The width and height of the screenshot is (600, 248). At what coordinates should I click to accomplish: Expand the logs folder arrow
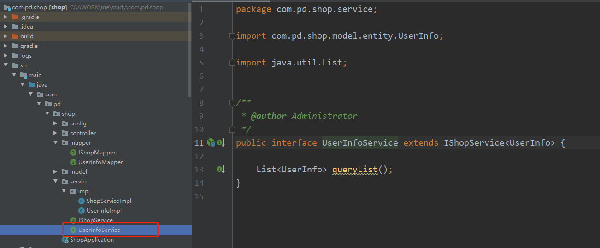(6, 55)
